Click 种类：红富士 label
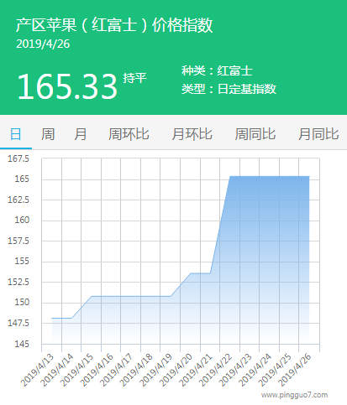 pyautogui.click(x=217, y=70)
